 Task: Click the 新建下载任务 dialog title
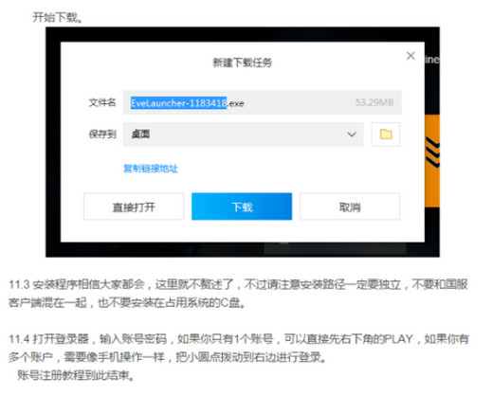click(242, 63)
